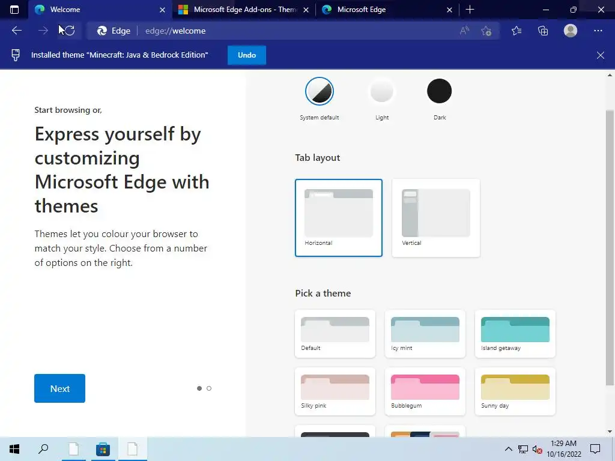
Task: Go to the second page indicator dot
Action: click(x=209, y=388)
